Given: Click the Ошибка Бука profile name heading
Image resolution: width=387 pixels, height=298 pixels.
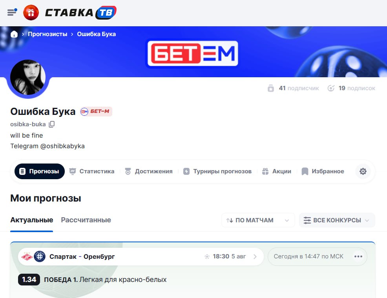Looking at the screenshot, I should [x=43, y=111].
